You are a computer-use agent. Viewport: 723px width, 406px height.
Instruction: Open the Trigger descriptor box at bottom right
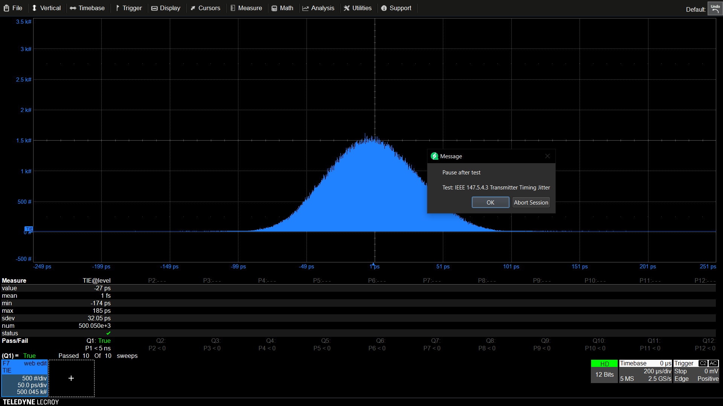[696, 371]
